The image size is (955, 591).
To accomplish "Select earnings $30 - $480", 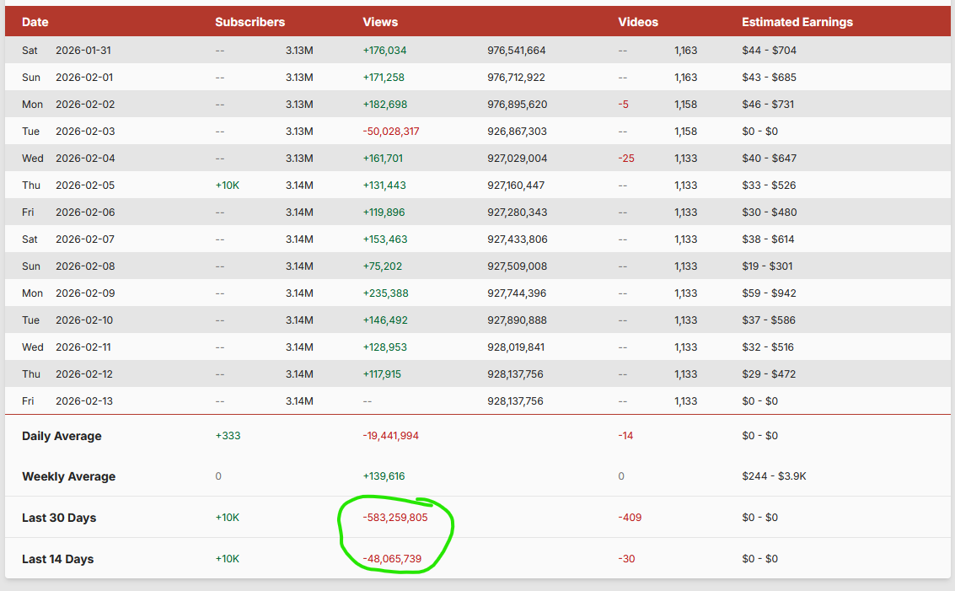I will tap(770, 212).
